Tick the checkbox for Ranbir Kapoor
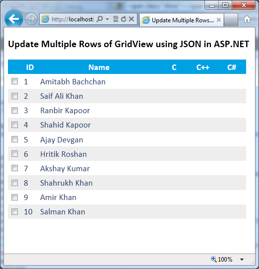The width and height of the screenshot is (259, 269). pos(14,110)
